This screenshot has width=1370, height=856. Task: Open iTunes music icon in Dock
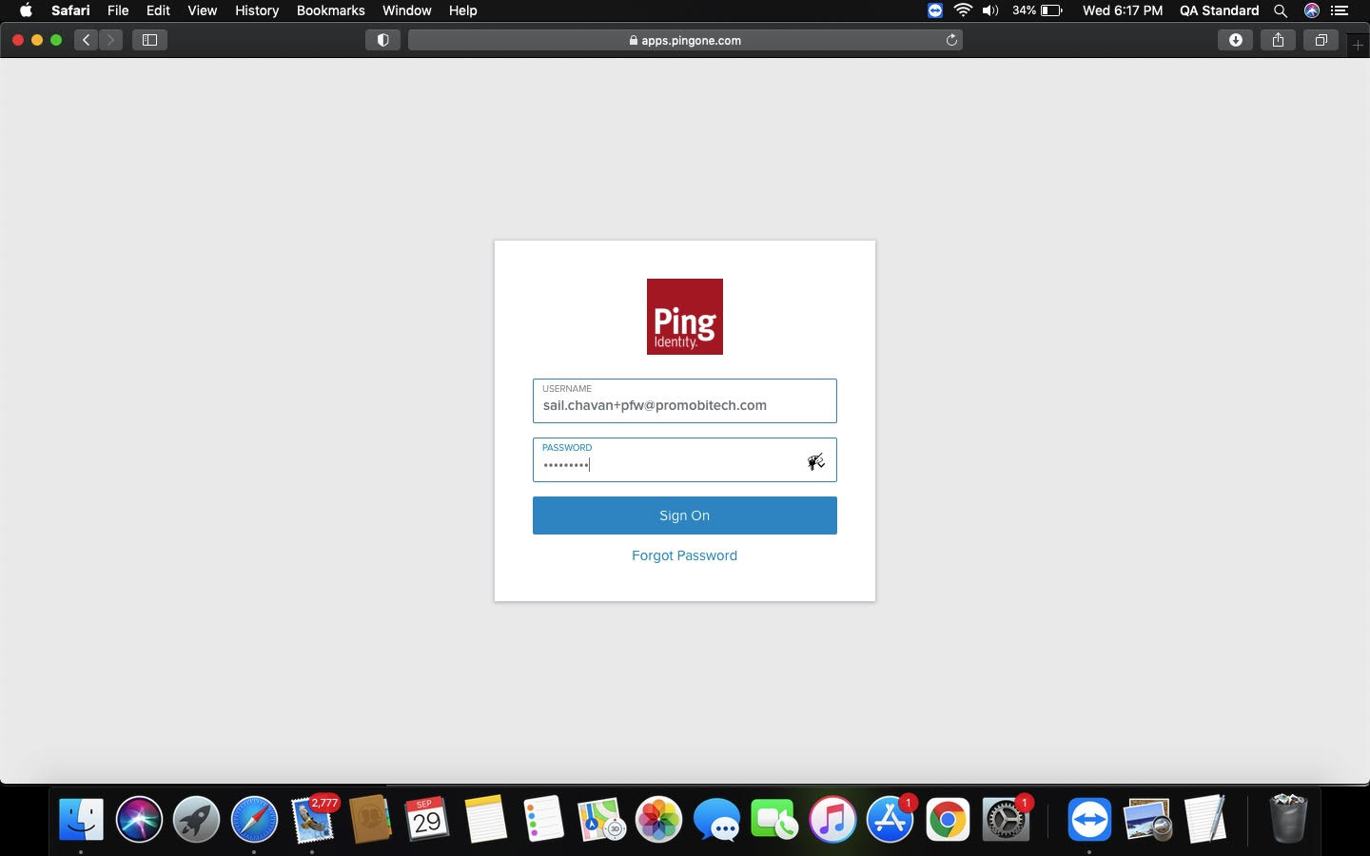tap(832, 819)
